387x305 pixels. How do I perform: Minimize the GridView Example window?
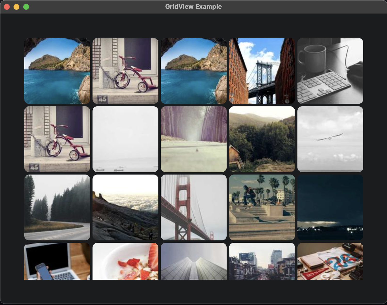coord(16,6)
